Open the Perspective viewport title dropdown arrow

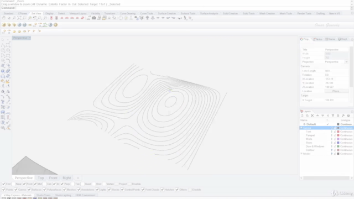pos(29,38)
